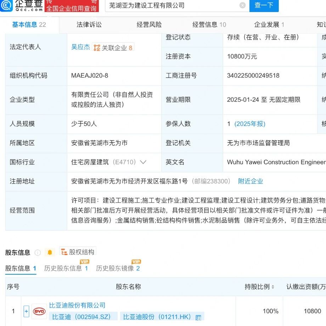Open the 法律诉讼 tab
This screenshot has height=326, width=326.
tap(89, 24)
